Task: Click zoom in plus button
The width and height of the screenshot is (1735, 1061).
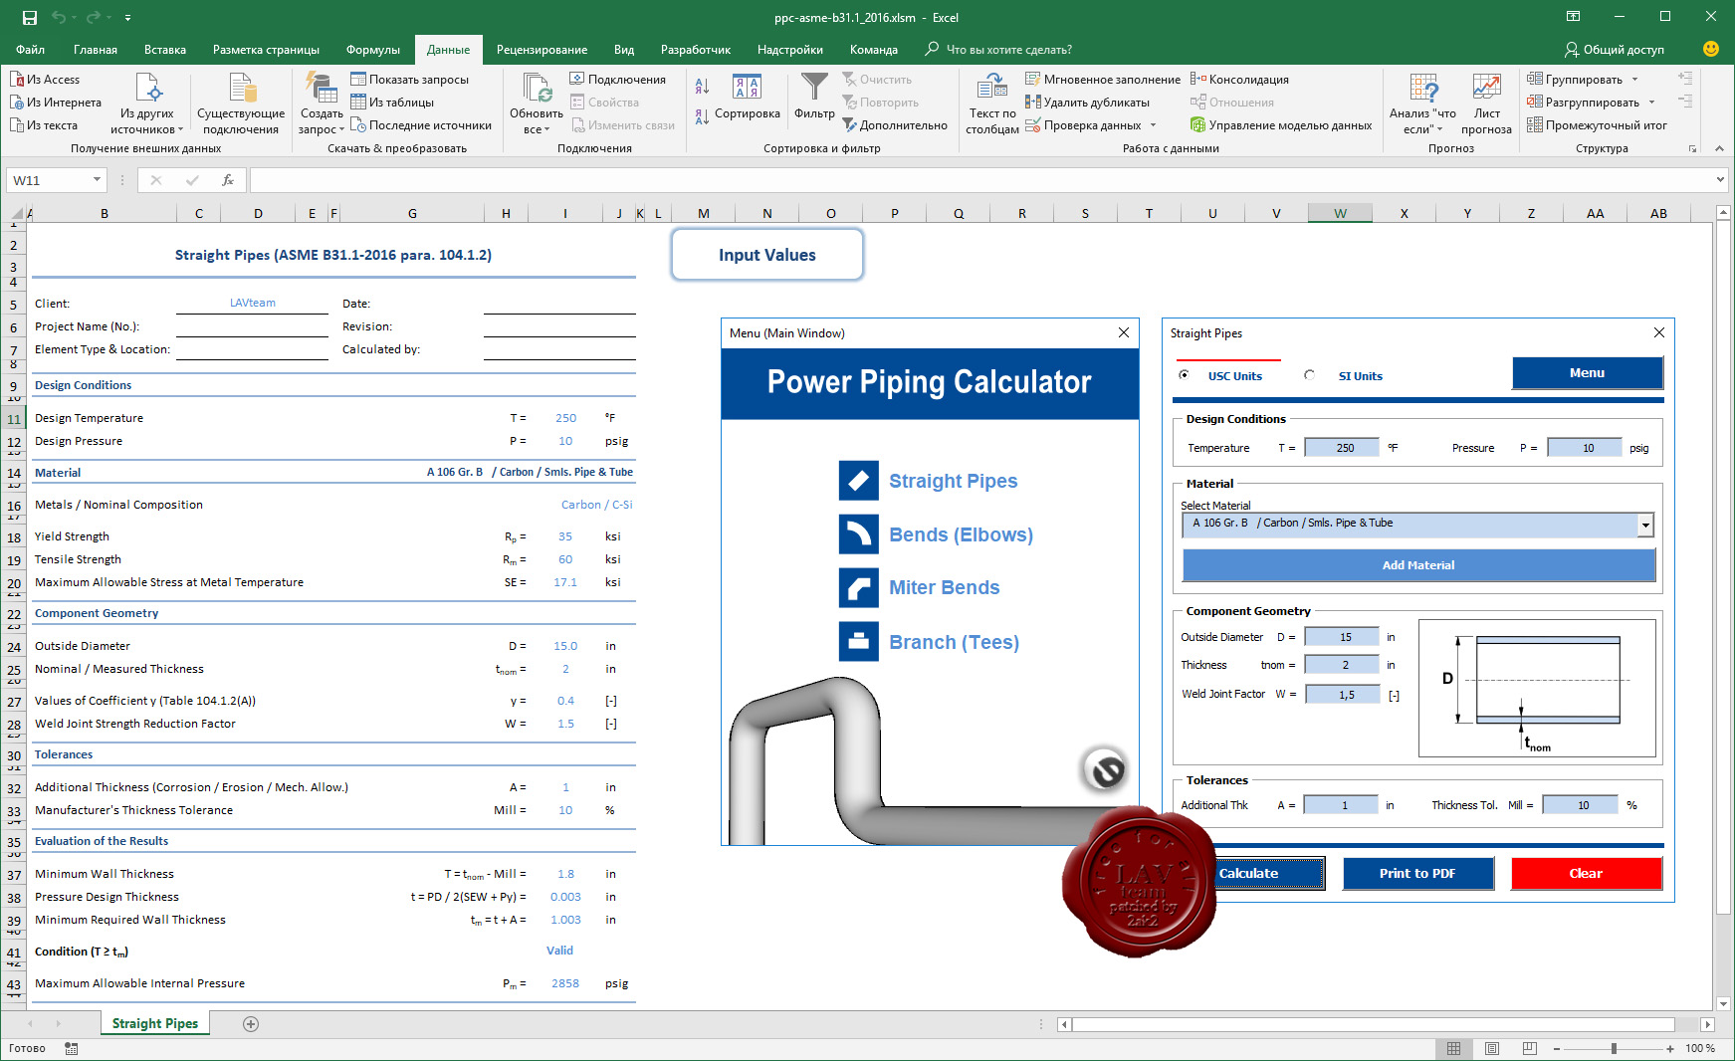Action: coord(1670,1049)
